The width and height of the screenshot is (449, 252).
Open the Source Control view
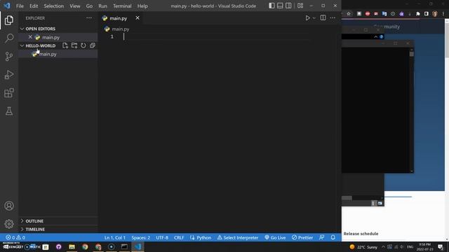pos(9,56)
